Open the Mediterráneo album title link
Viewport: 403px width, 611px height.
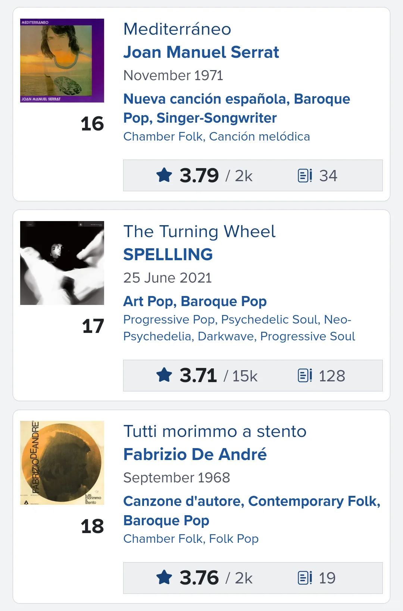tap(177, 29)
